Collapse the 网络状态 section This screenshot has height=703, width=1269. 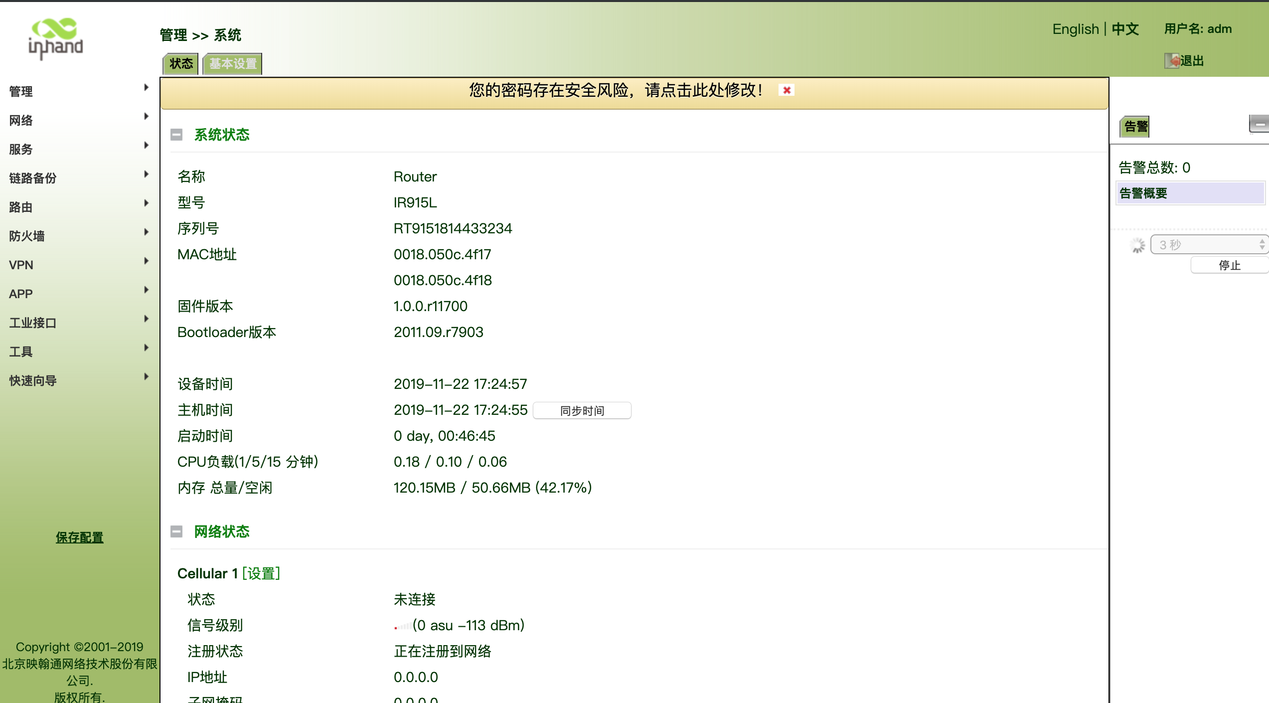click(x=176, y=531)
